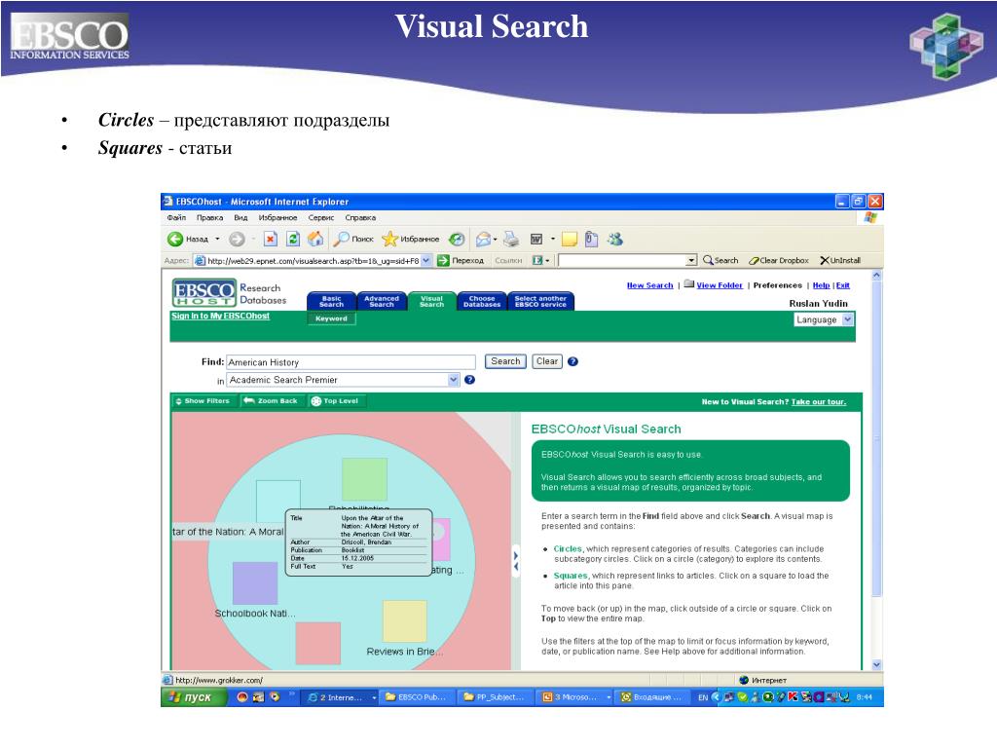
Task: Click the purple Schoolbook Nati square
Action: (255, 583)
